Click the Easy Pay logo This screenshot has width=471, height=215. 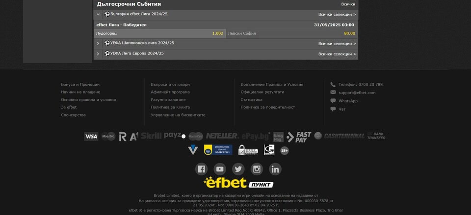pos(278,137)
